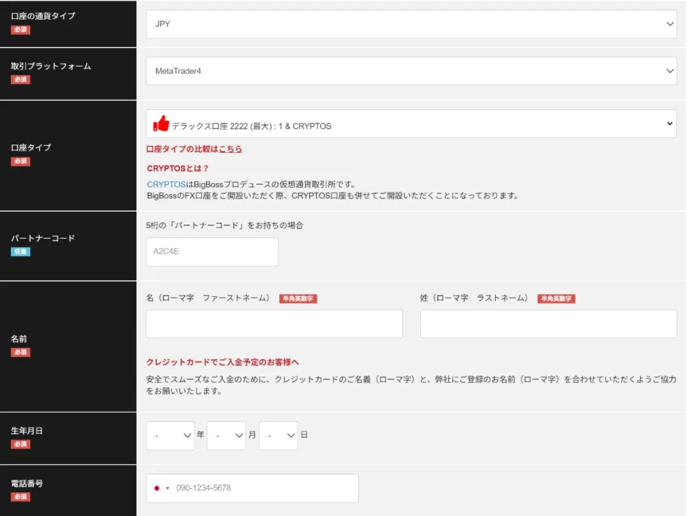Open the こちら account comparison link
The image size is (687, 516).
pyautogui.click(x=231, y=149)
